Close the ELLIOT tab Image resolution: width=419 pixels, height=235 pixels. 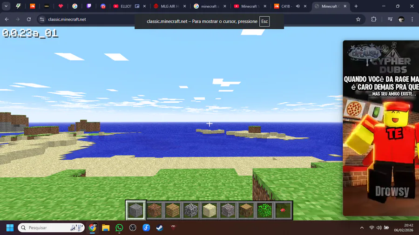pos(144,6)
